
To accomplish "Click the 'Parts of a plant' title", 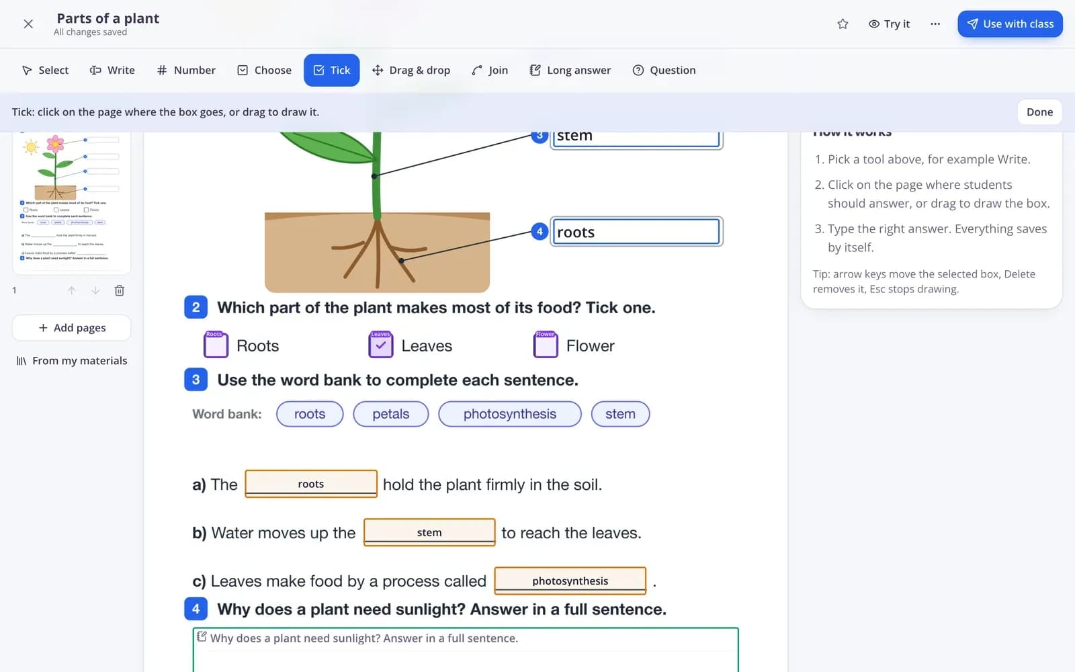I will [x=108, y=18].
